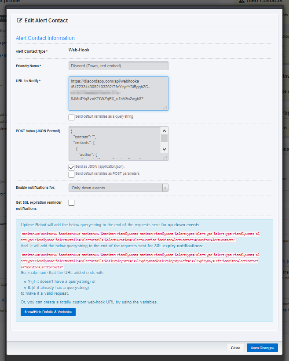Click the dropdown arrow next to Only down events
Image resolution: width=289 pixels, height=361 pixels.
pos(165,188)
